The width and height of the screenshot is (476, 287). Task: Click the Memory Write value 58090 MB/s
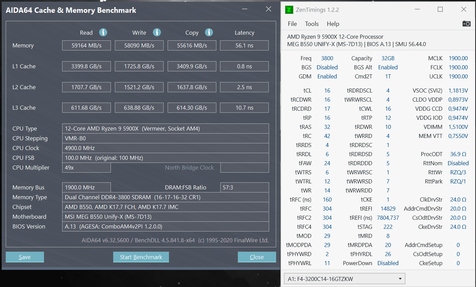point(139,45)
